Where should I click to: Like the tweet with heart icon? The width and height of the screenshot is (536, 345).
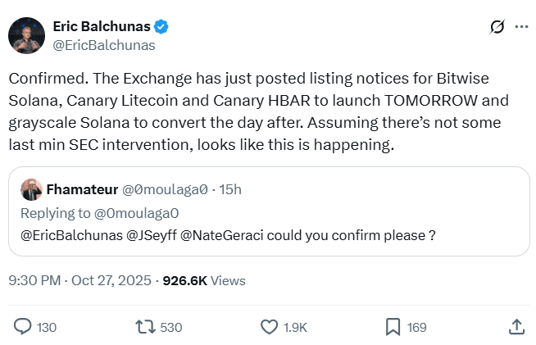(x=269, y=327)
